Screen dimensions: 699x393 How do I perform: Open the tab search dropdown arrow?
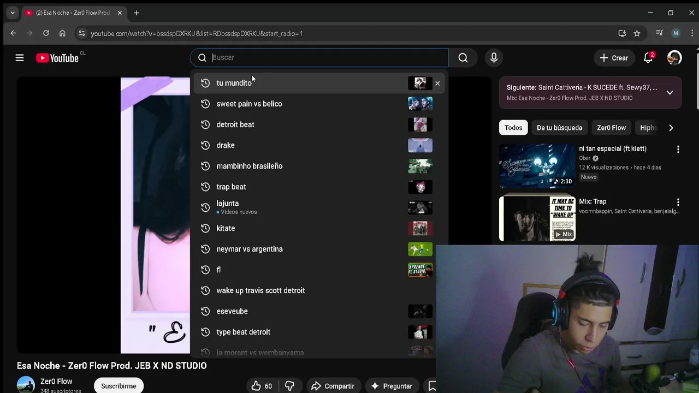(13, 13)
